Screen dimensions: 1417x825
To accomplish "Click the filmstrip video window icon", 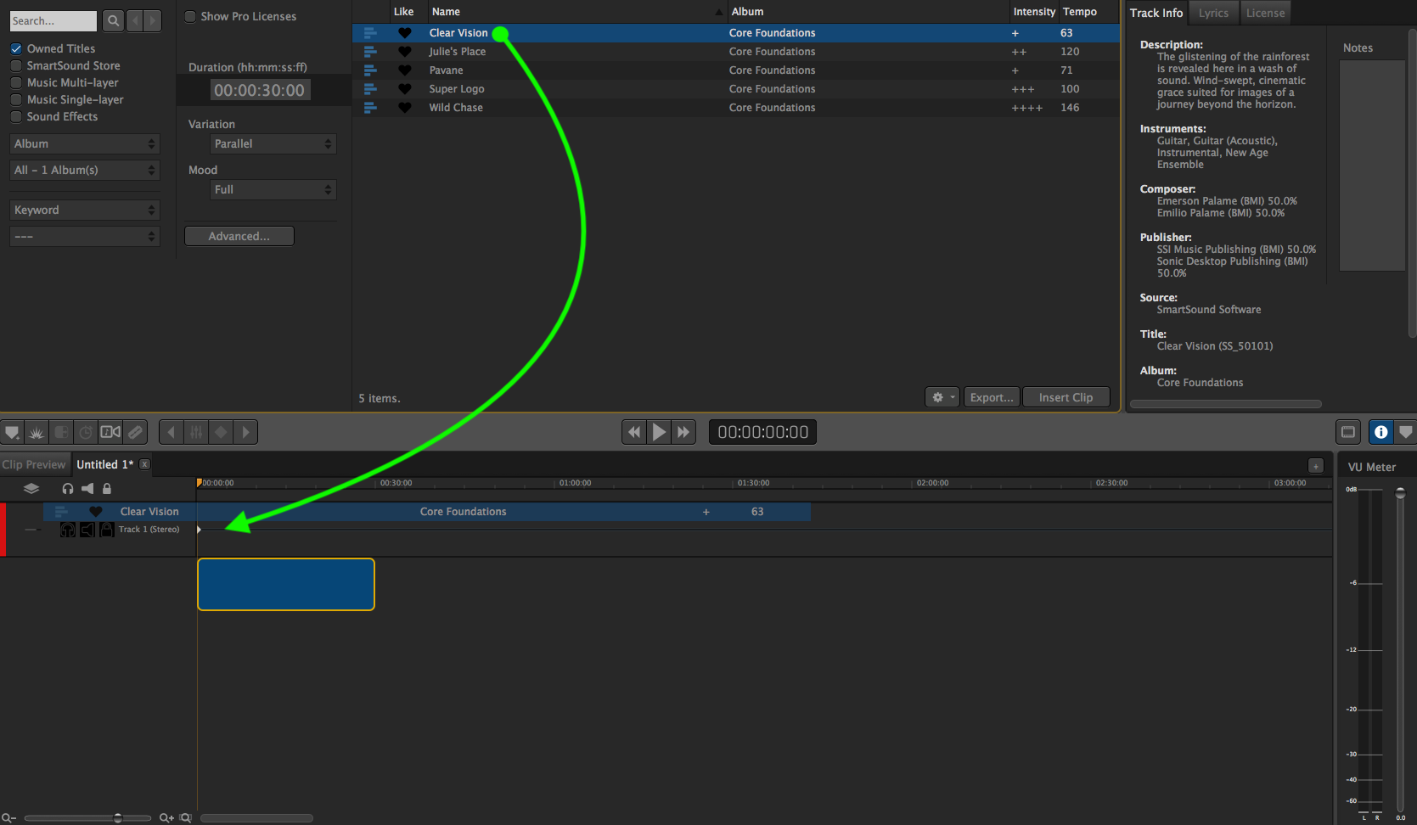I will point(1348,432).
